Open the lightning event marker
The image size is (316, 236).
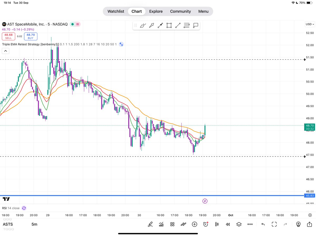pyautogui.click(x=205, y=201)
